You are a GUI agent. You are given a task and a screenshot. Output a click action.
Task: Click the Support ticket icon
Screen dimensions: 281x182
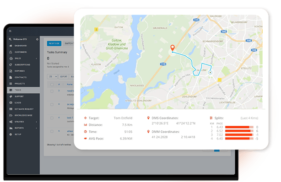point(11,96)
